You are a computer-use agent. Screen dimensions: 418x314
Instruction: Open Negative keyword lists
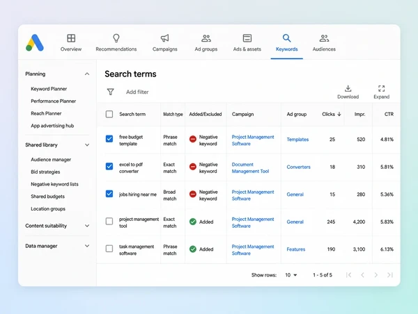click(x=54, y=184)
